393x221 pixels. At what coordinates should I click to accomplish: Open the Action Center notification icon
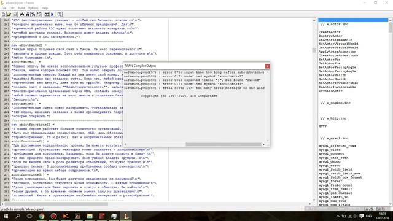coord(362,216)
